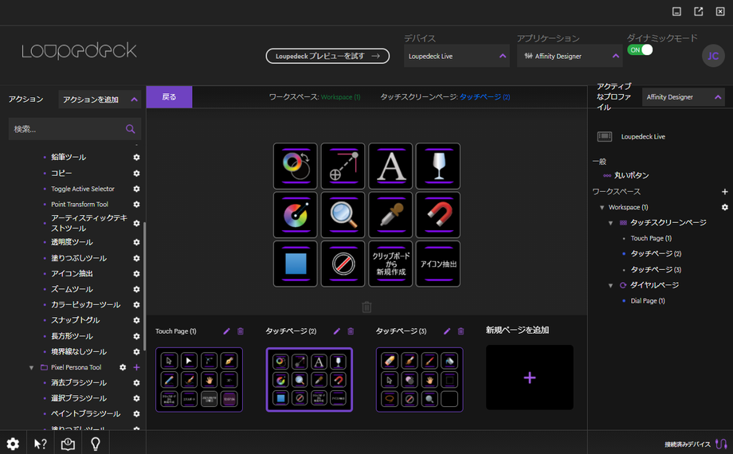Delete Touch Page (1) using its trash icon
The image size is (733, 454).
pyautogui.click(x=241, y=331)
